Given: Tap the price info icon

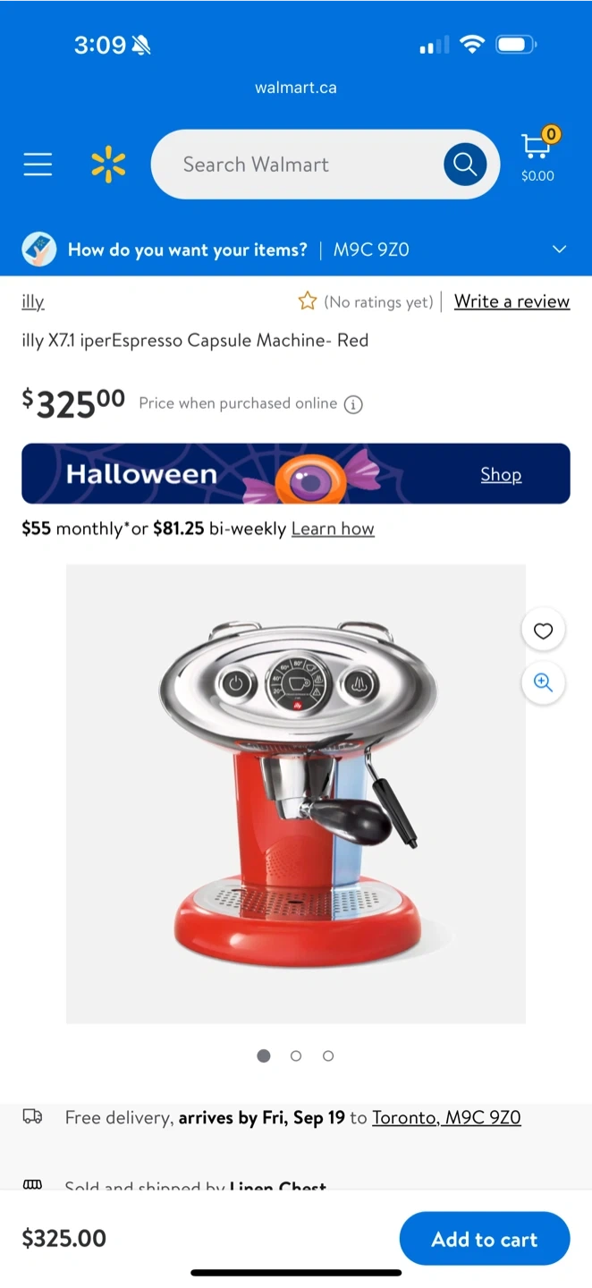Looking at the screenshot, I should tap(353, 404).
